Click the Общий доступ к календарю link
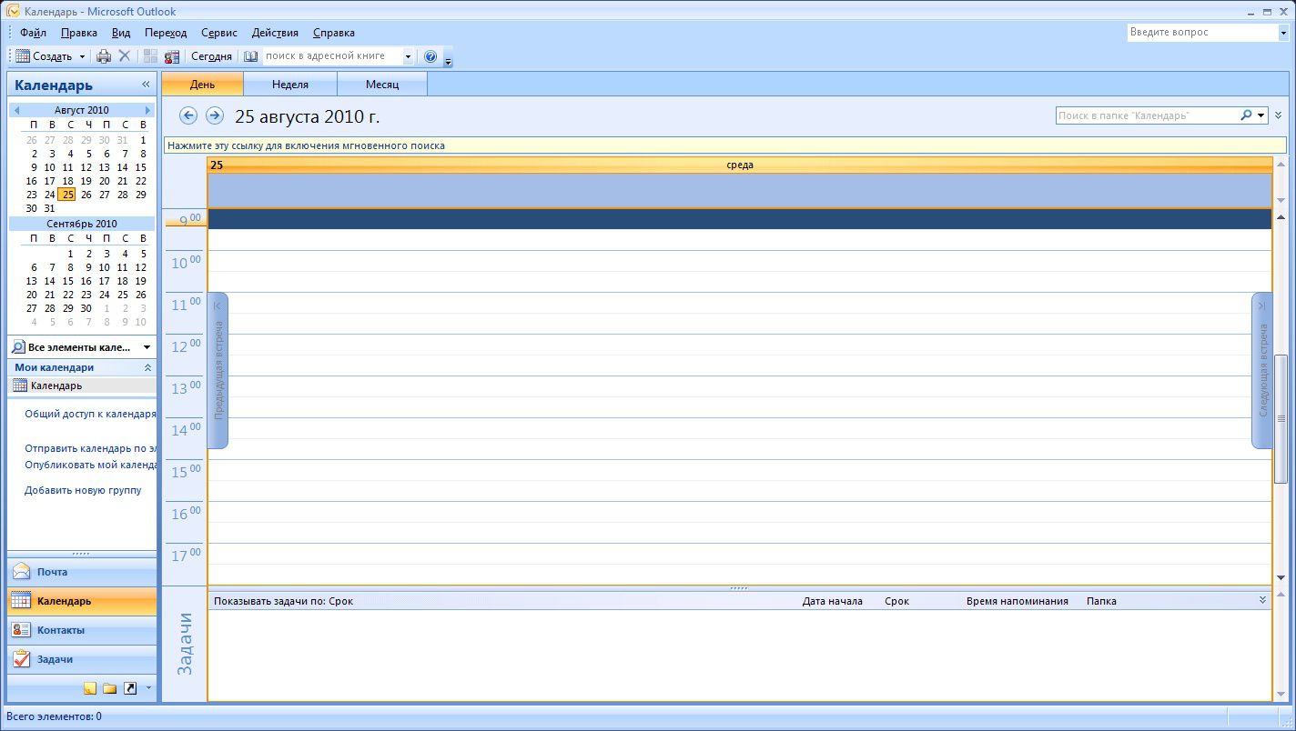This screenshot has width=1296, height=731. tap(90, 414)
